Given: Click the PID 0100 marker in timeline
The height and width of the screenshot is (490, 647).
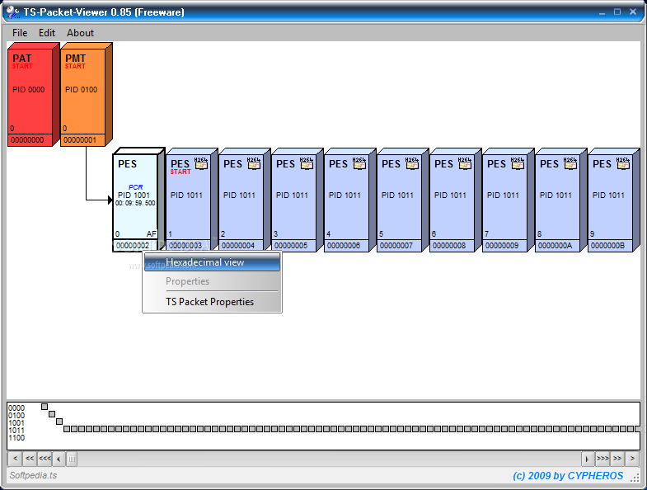Looking at the screenshot, I should pos(52,414).
